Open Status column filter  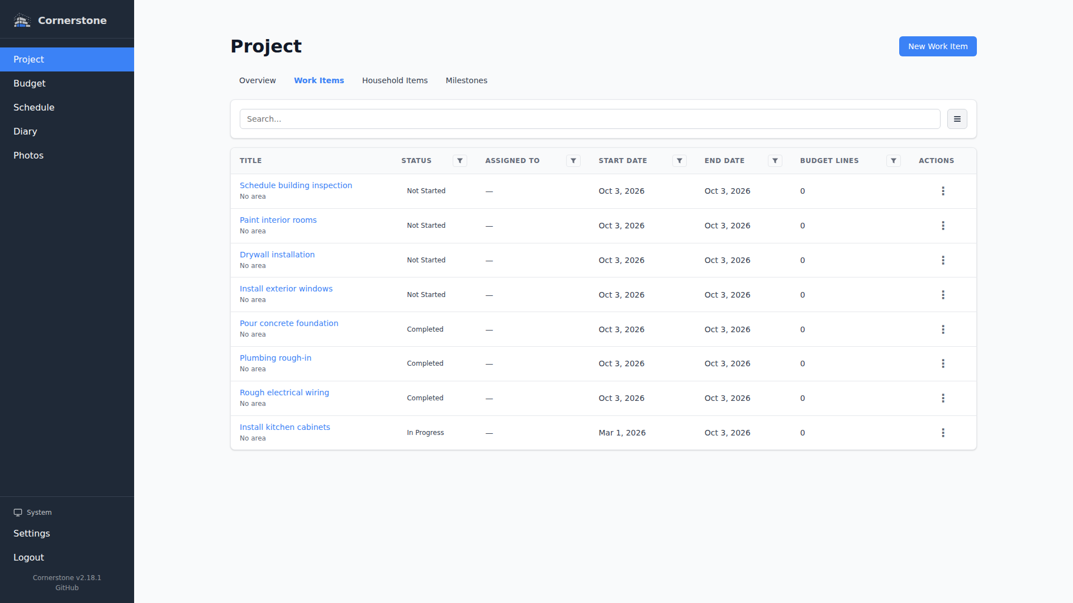click(x=460, y=161)
